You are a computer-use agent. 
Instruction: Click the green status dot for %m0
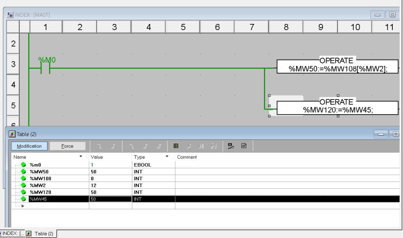point(24,165)
